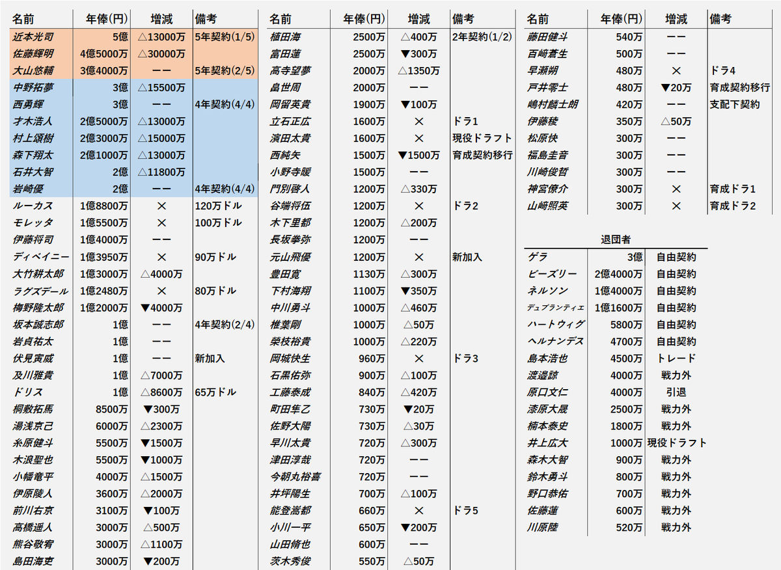Select the name "植田海"
Screen dimensions: 781x570
click(x=286, y=37)
